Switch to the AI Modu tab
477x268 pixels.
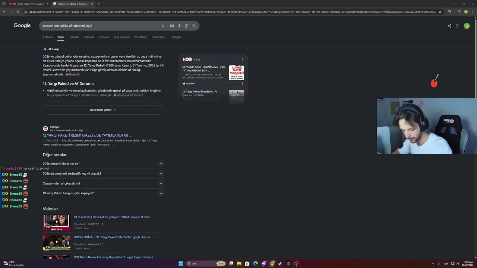point(48,37)
